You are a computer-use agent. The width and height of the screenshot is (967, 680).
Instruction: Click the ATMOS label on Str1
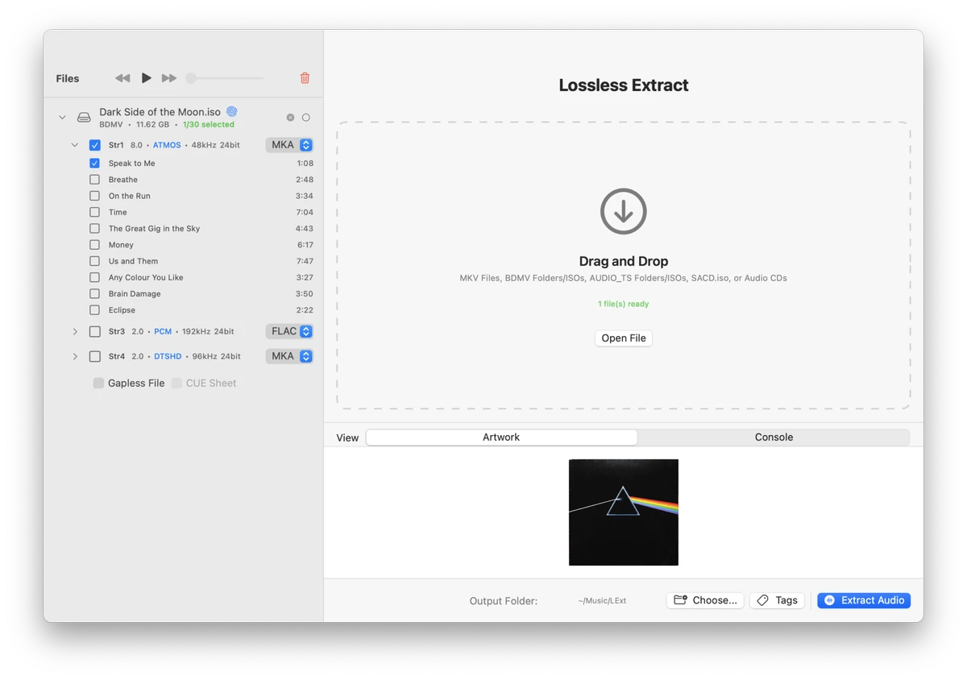[x=167, y=145]
